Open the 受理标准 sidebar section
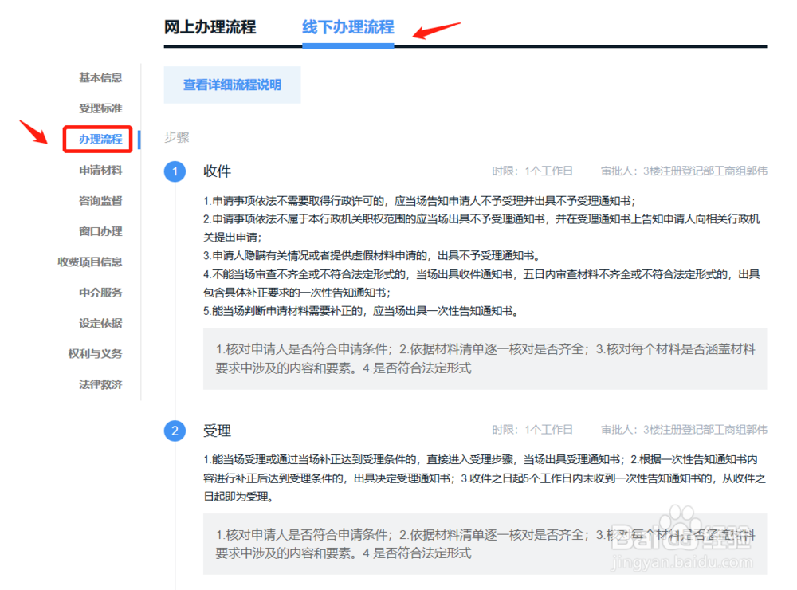 pos(100,108)
